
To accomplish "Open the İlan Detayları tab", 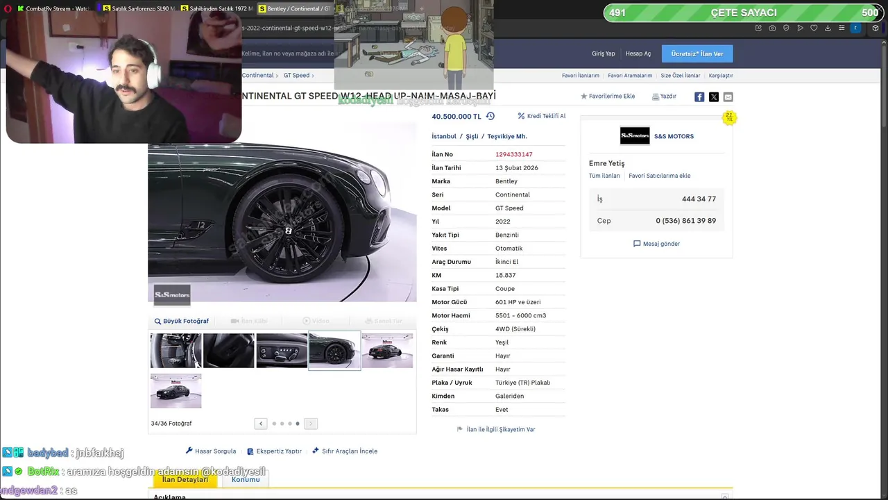I will 185,479.
